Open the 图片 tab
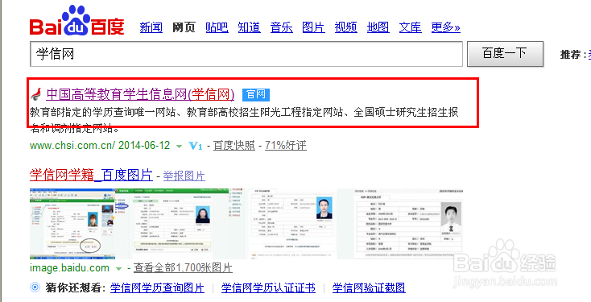Viewport: 591px width, 302px height. 313,27
